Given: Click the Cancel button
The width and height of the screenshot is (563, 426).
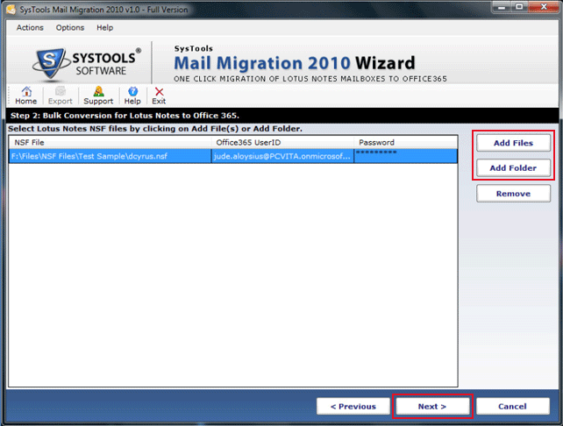Looking at the screenshot, I should click(x=512, y=406).
